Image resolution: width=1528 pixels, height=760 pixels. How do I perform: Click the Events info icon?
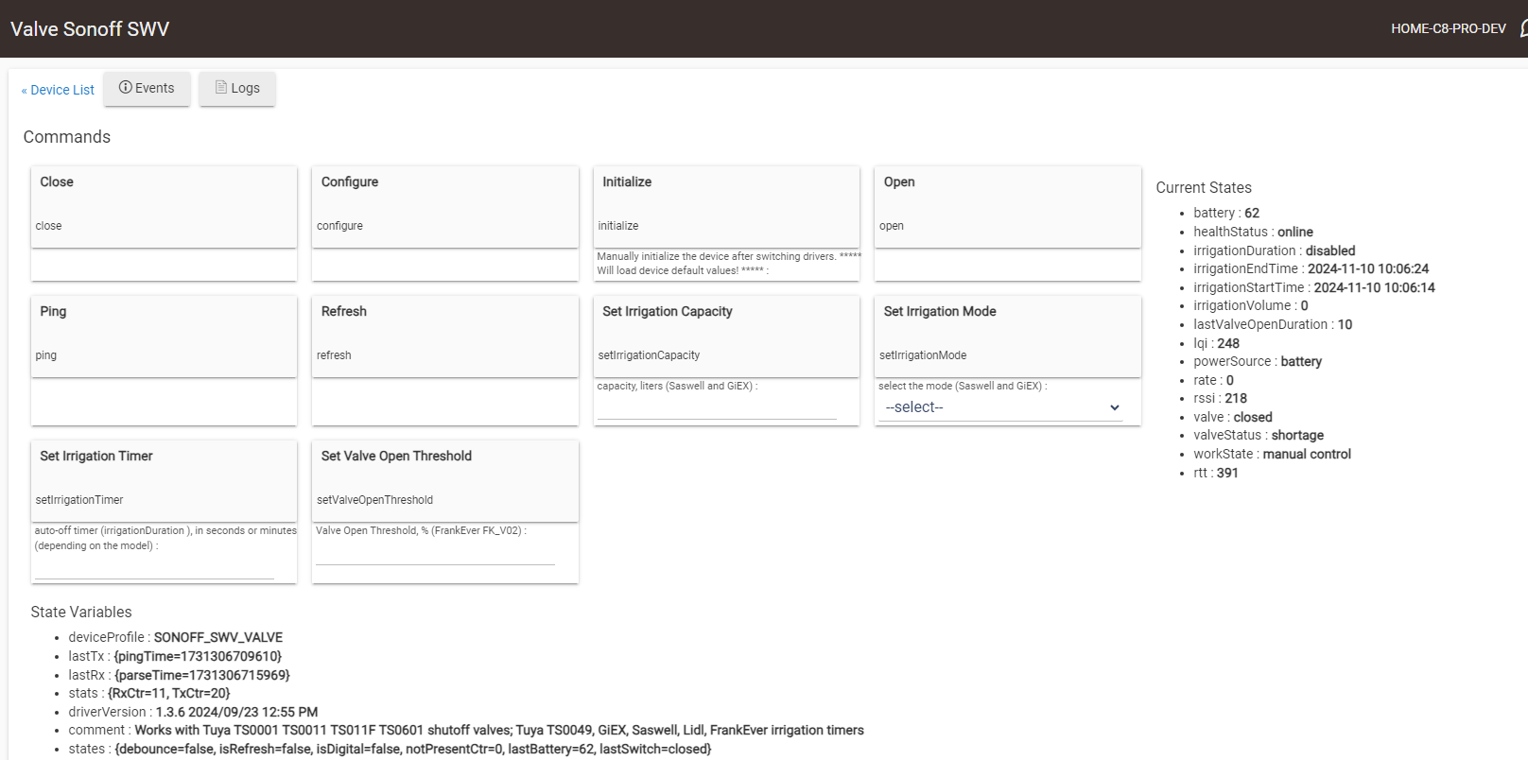125,87
